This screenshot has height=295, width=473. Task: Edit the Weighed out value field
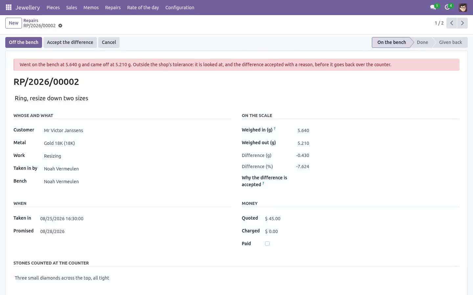303,143
